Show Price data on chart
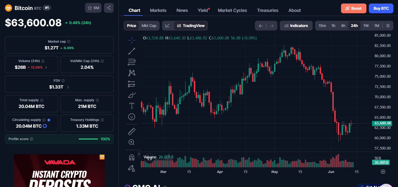 (x=131, y=26)
